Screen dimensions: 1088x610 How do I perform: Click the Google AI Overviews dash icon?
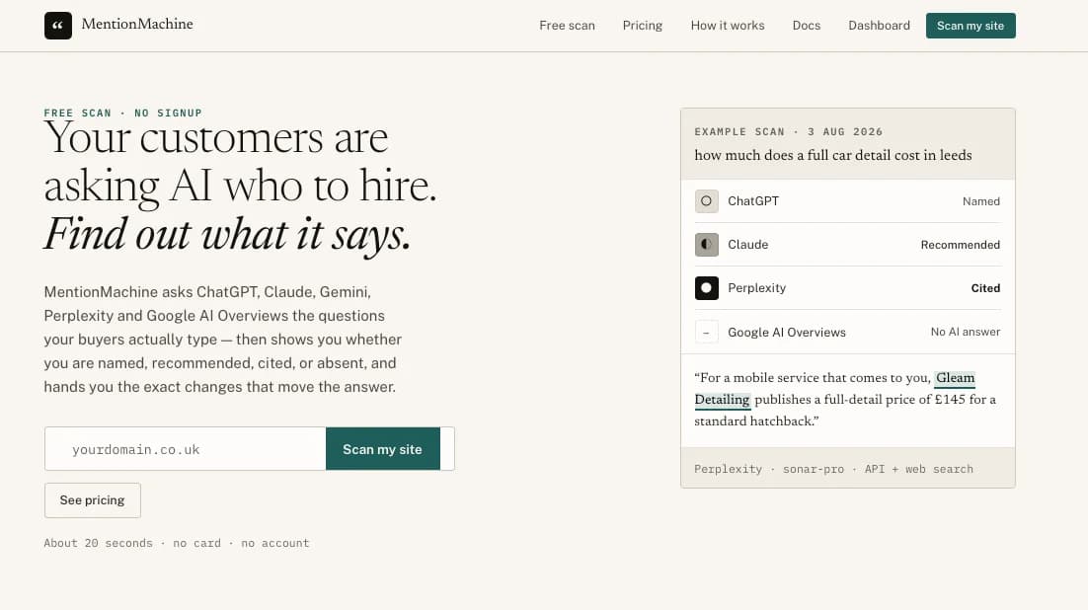tap(706, 332)
